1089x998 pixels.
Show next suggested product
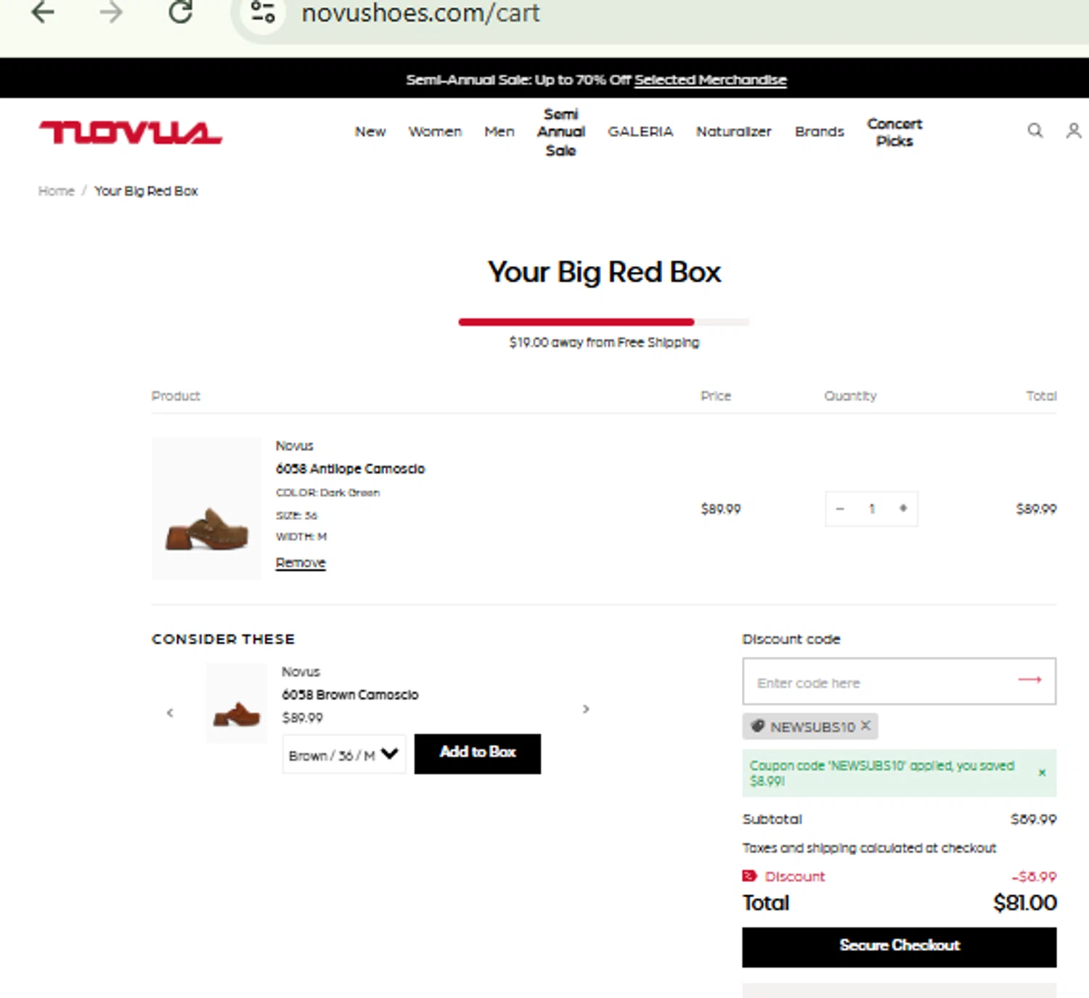tap(586, 709)
